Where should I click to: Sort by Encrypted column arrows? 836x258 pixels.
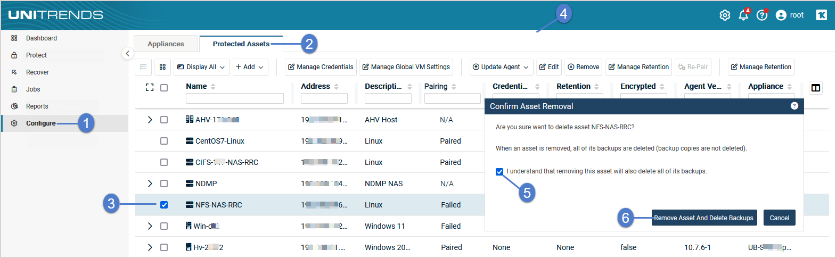click(x=662, y=87)
